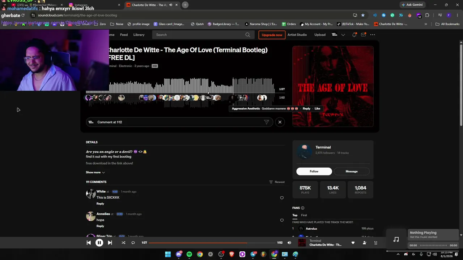Image resolution: width=463 pixels, height=260 pixels.
Task: Seek on the player progress bar
Action: tap(212, 243)
